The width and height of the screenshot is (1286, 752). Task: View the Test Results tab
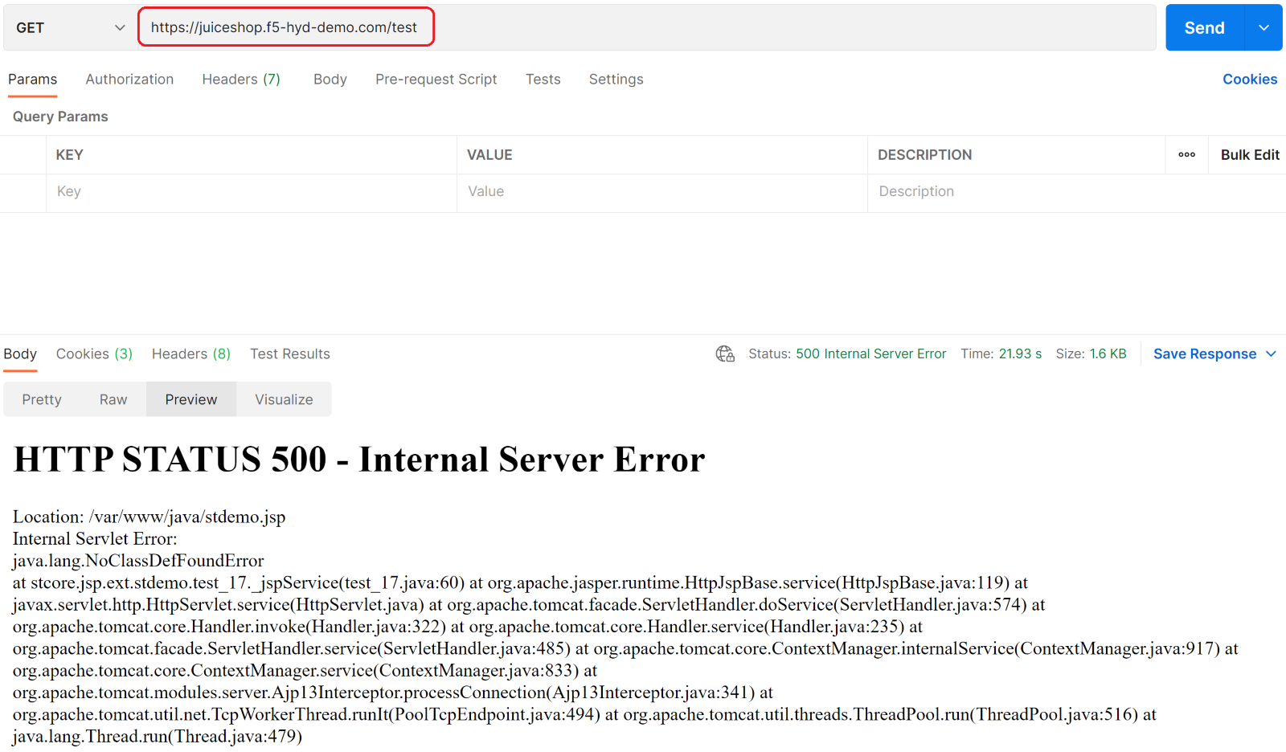tap(289, 354)
